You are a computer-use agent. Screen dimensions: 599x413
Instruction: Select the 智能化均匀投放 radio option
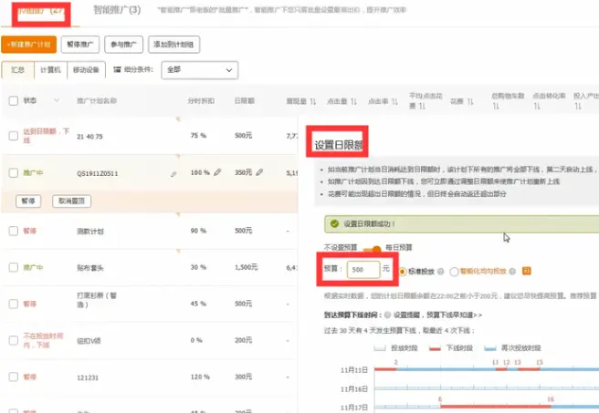pos(455,270)
